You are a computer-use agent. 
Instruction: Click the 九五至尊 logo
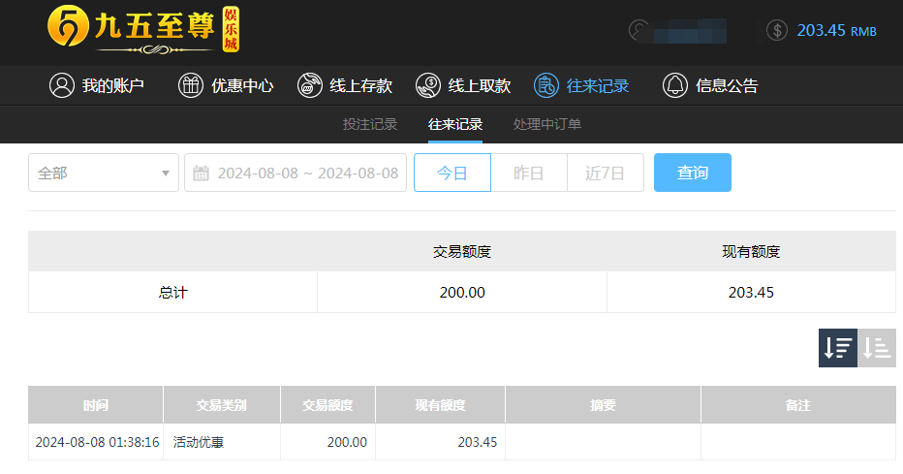click(x=142, y=29)
